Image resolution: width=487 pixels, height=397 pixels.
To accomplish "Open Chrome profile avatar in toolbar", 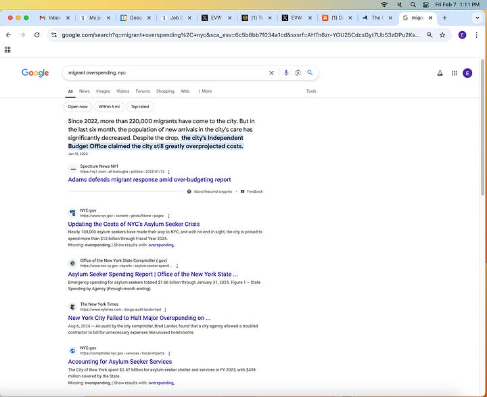I will (462, 34).
